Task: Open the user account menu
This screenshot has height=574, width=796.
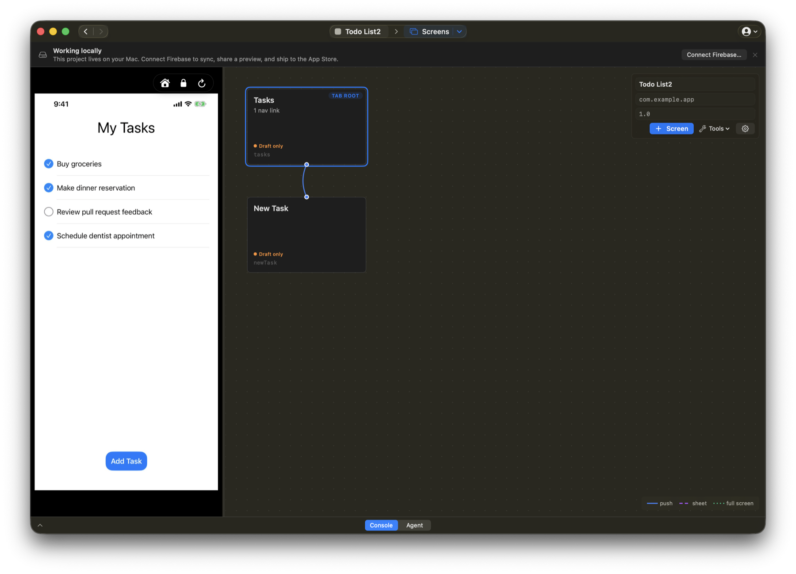Action: tap(749, 31)
